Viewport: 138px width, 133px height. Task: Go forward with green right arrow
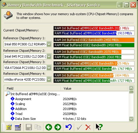pyautogui.click(x=58, y=127)
